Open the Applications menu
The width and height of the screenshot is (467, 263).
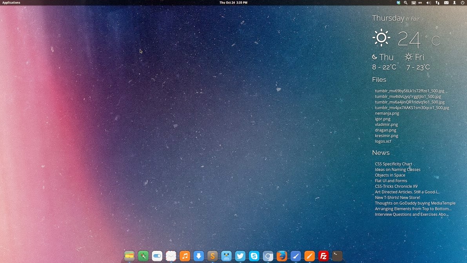click(x=11, y=2)
